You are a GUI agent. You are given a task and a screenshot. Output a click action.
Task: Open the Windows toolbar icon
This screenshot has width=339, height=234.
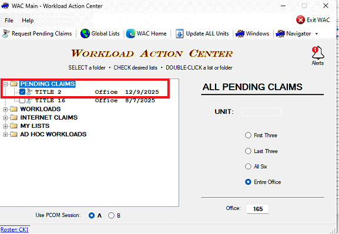point(240,33)
